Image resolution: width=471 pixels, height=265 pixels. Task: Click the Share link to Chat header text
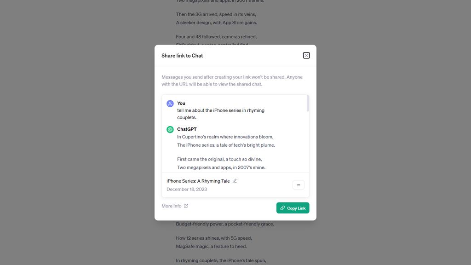182,55
